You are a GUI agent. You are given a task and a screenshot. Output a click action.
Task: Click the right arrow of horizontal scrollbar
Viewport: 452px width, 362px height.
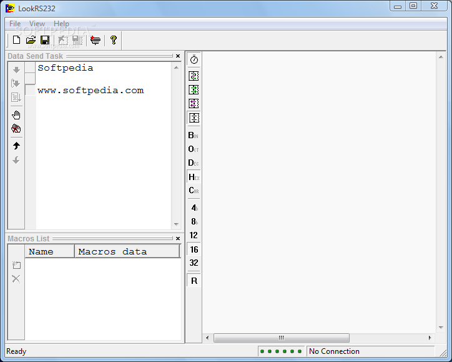(430, 338)
